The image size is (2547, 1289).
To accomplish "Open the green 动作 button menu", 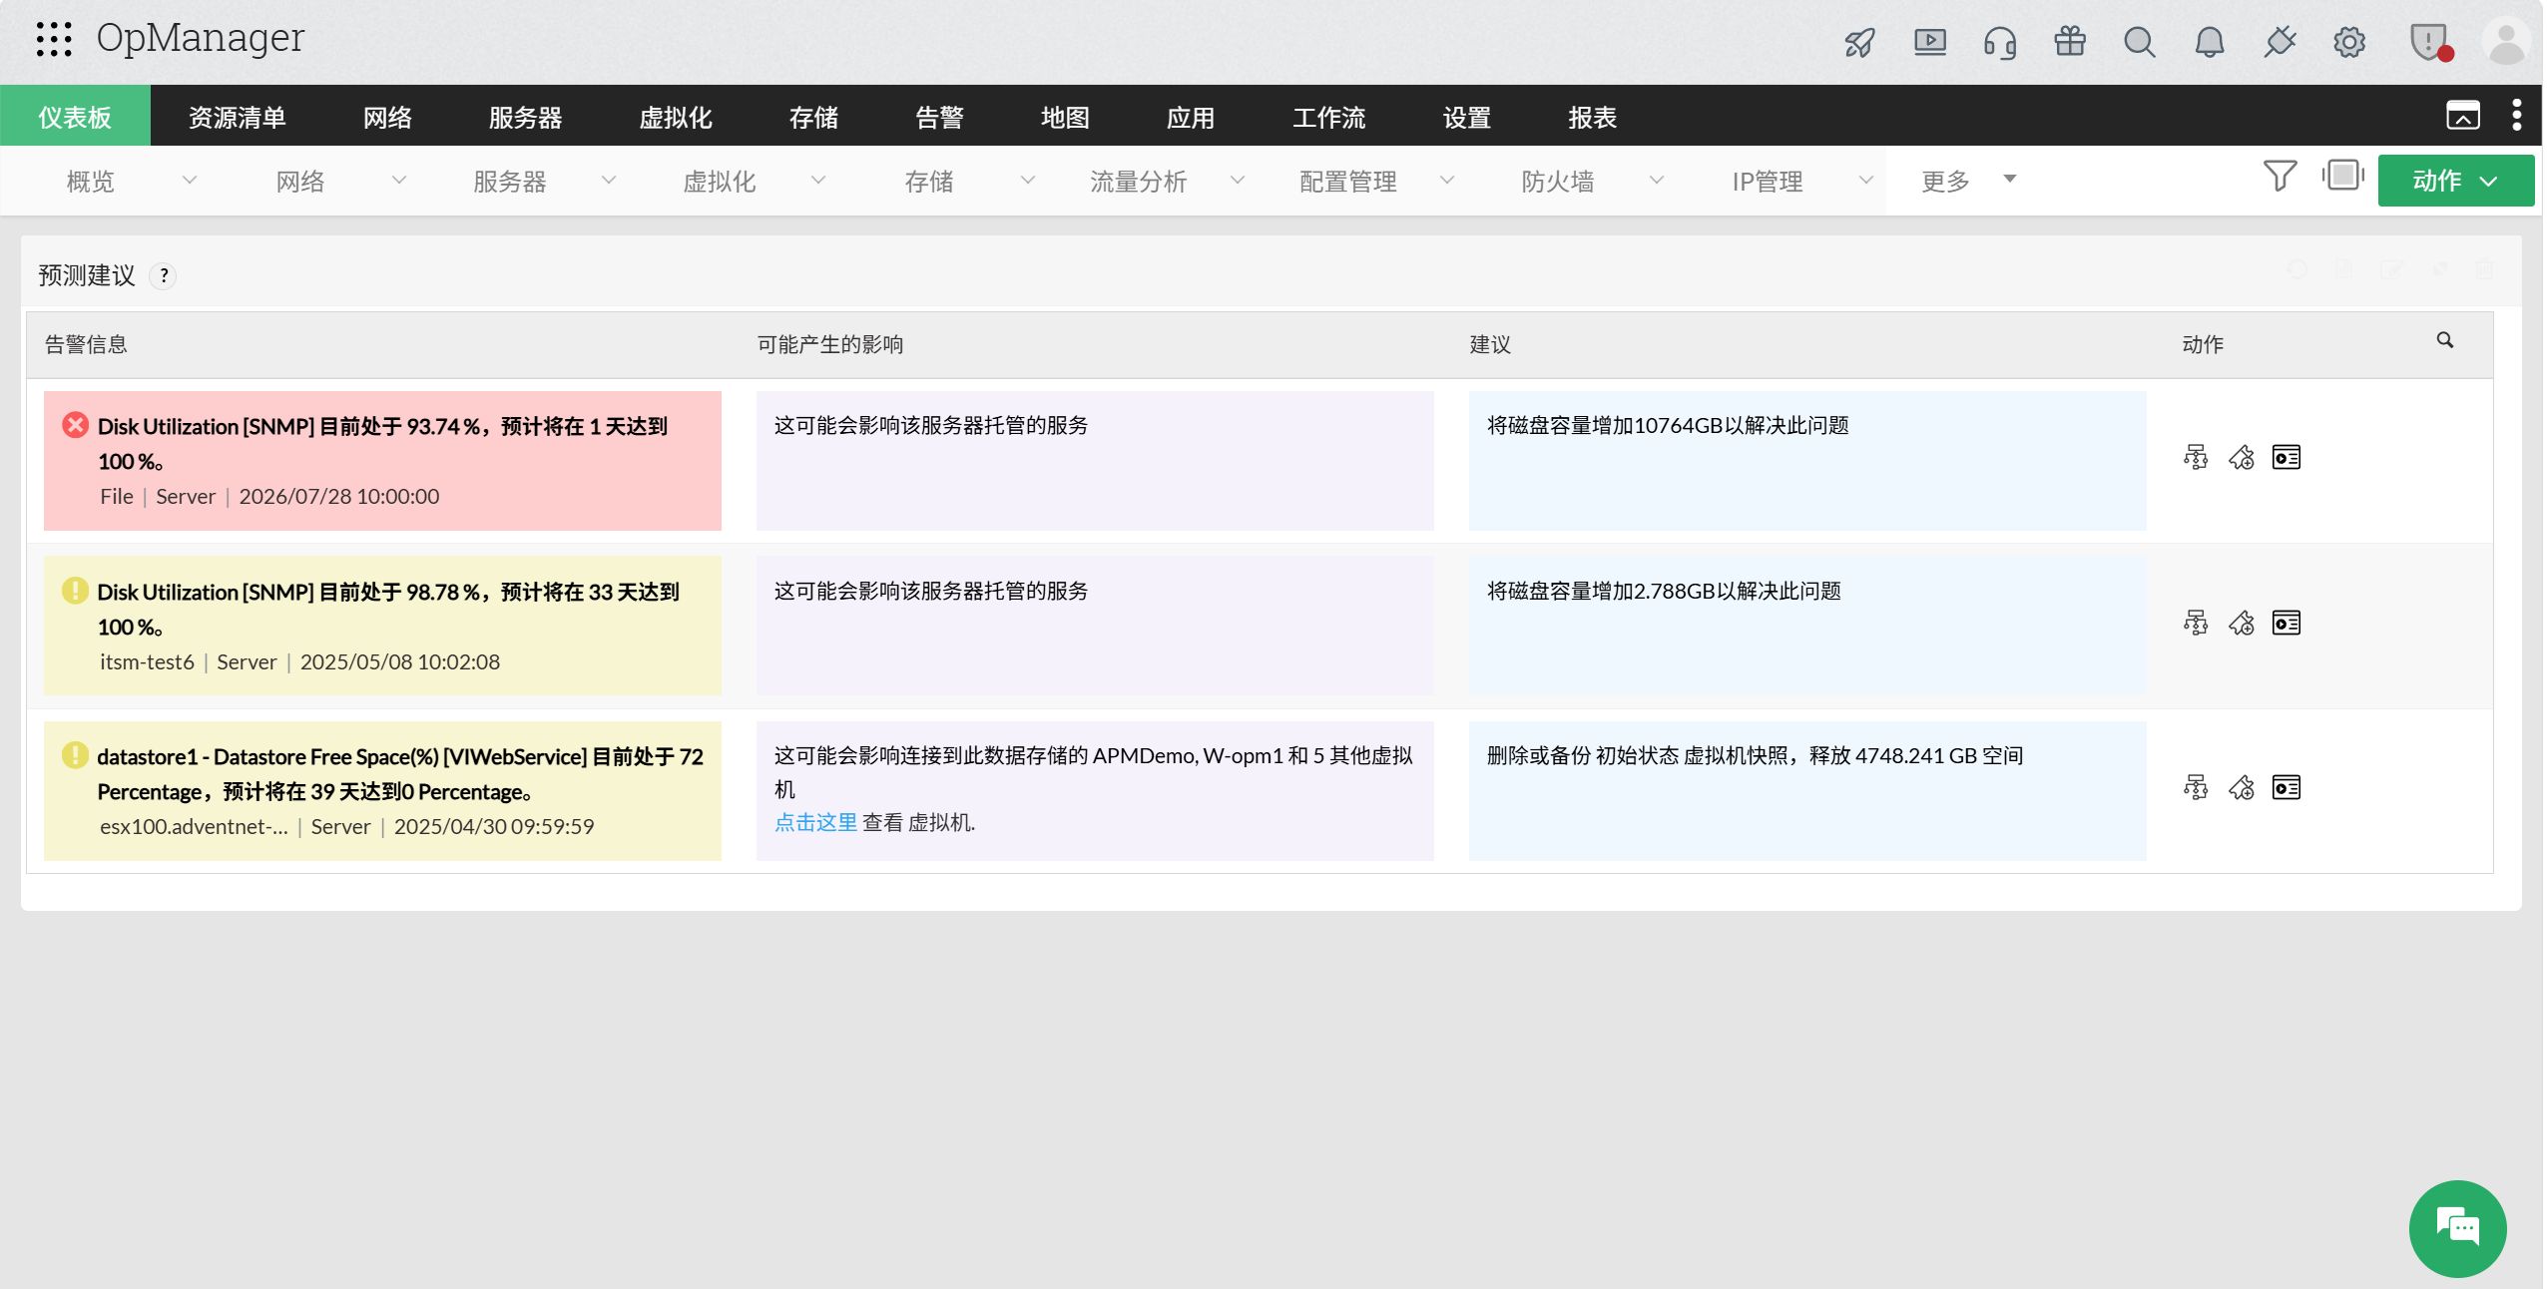I will coord(2455,181).
